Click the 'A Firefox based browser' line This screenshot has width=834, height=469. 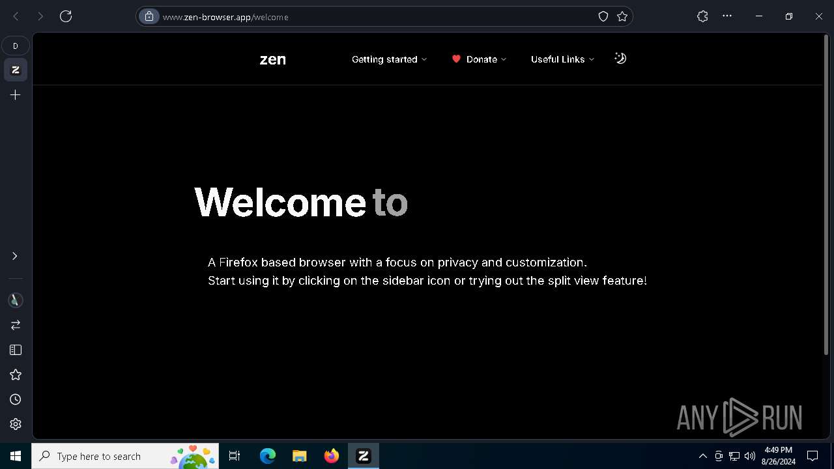coord(397,263)
